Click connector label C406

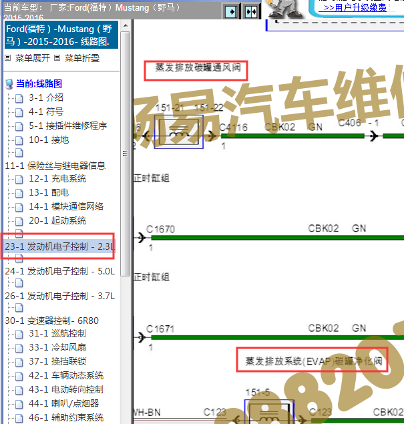350,123
